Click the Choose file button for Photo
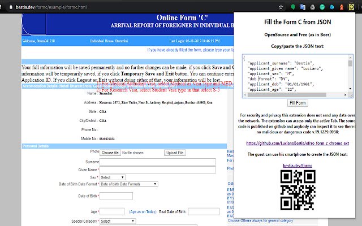The height and width of the screenshot is (226, 362). [110, 153]
